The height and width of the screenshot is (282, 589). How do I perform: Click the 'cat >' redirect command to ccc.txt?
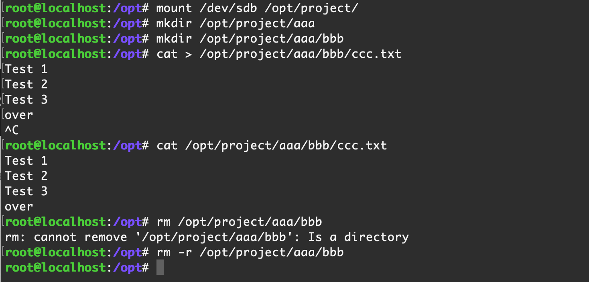coord(279,54)
